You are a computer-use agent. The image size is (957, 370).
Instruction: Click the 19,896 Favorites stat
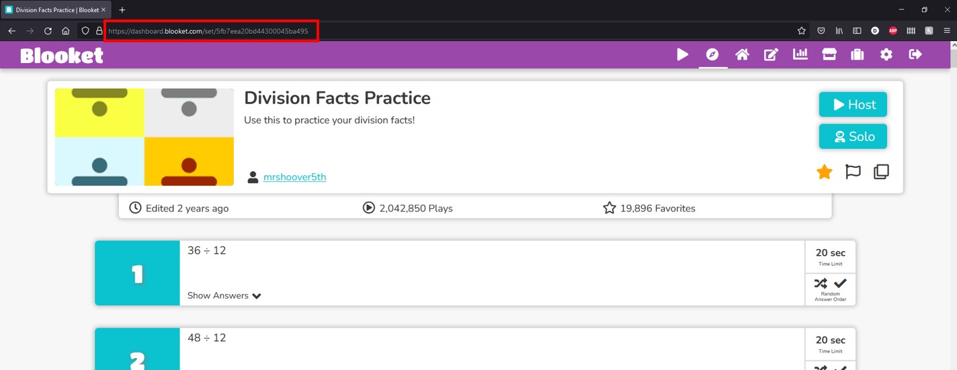click(649, 208)
